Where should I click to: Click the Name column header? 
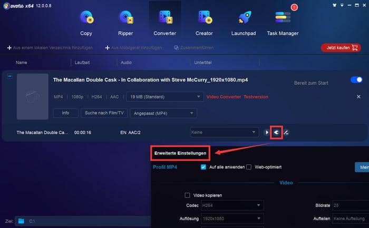click(22, 63)
